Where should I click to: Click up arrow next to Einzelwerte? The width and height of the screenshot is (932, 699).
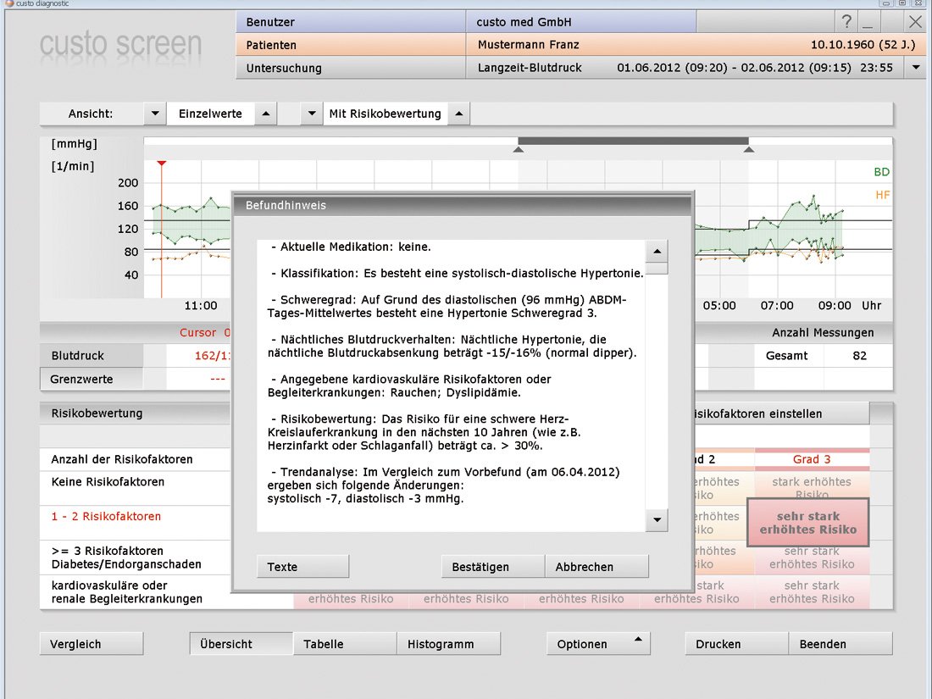pyautogui.click(x=265, y=114)
